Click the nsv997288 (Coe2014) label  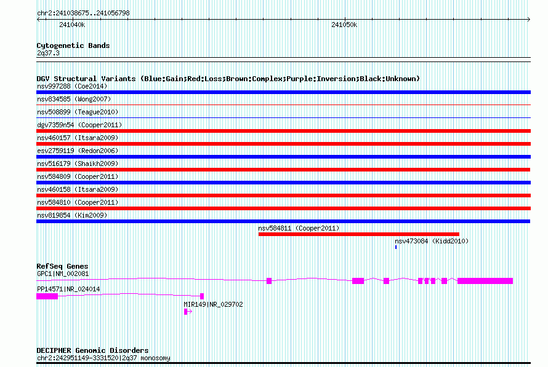(72, 86)
